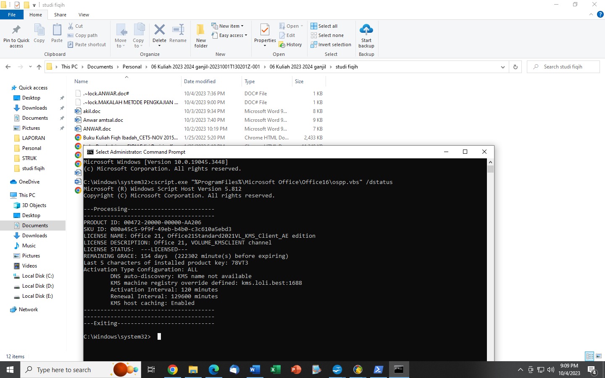Refresh the folder view button
Viewport: 605px width, 378px height.
(516, 67)
